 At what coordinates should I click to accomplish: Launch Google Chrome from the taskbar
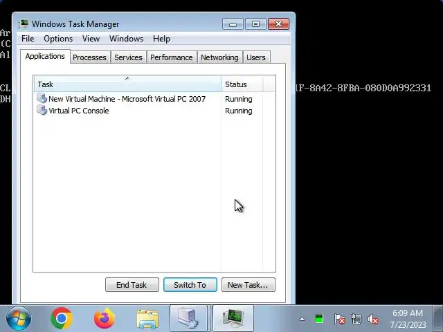[x=62, y=318]
